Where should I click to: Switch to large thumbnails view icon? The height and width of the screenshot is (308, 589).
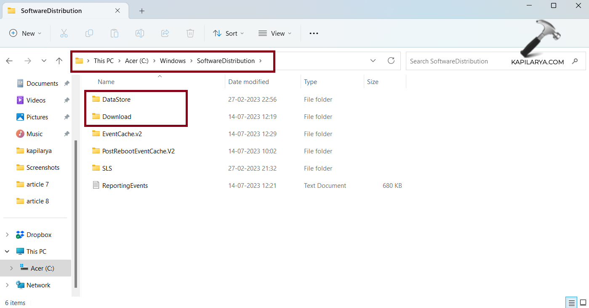tap(583, 302)
